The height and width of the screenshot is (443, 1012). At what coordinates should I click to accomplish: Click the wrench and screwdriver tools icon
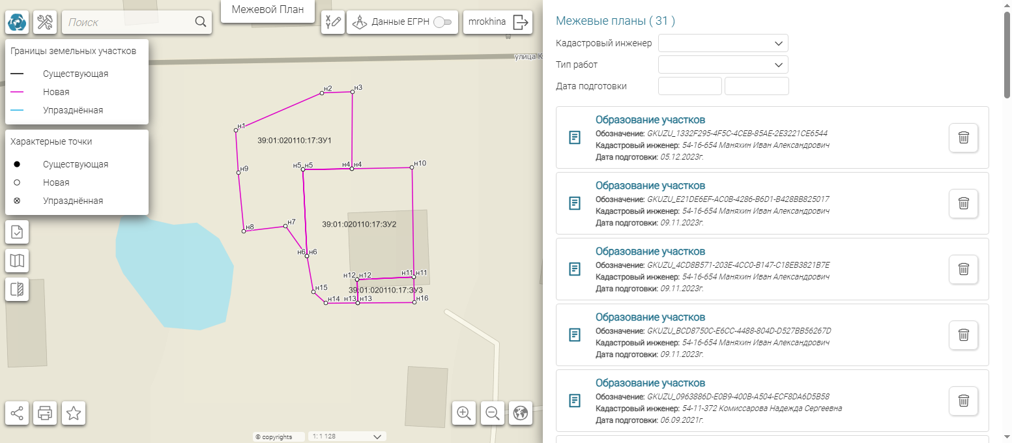45,22
